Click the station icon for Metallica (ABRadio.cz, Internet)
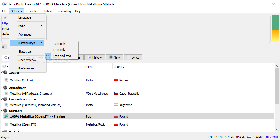 click(6, 94)
